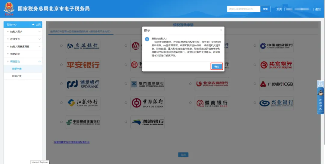Image resolution: width=325 pixels, height=164 pixels.
Task: Click the tax bureau emblem logo
Action: pyautogui.click(x=9, y=9)
